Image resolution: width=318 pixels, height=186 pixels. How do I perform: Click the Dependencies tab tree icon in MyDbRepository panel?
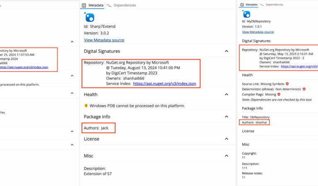point(262,5)
